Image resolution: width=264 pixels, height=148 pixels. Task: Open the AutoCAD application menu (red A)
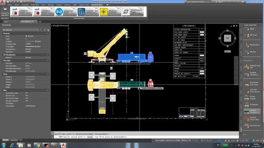click(2, 2)
